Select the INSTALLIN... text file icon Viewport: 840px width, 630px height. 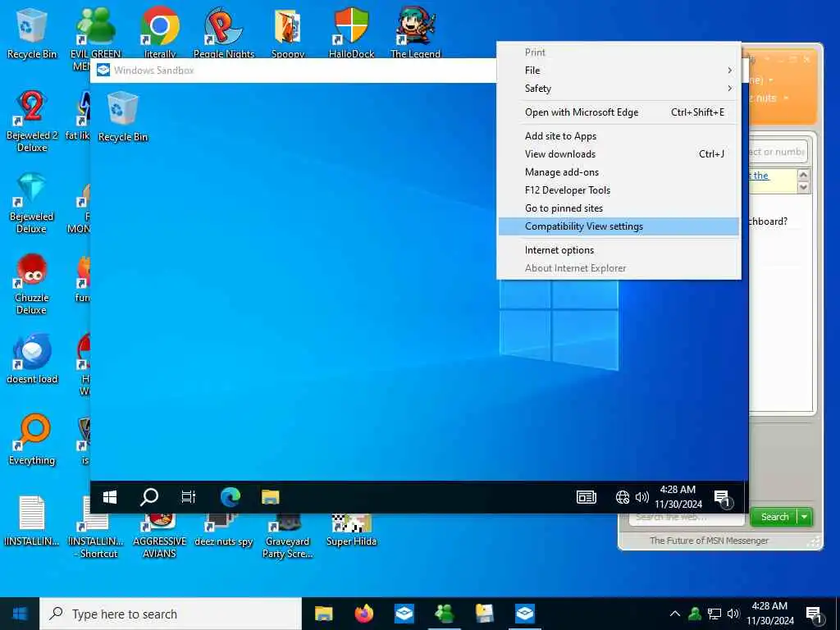(x=32, y=521)
